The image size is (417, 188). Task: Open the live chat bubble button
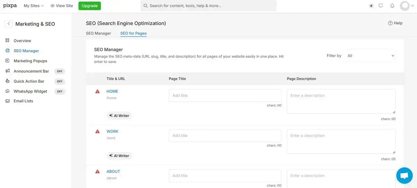[404, 176]
